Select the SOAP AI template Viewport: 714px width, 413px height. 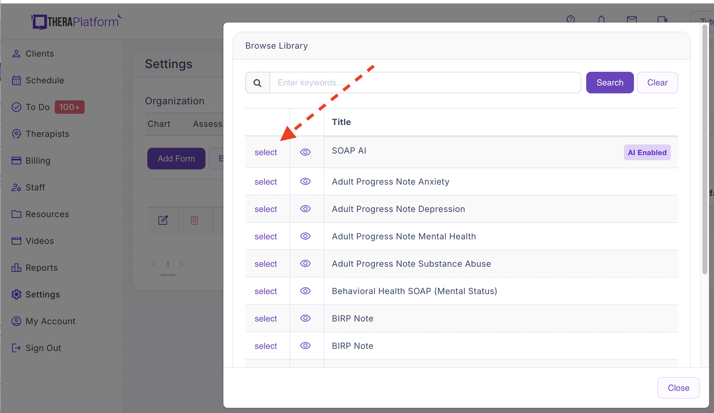(266, 152)
